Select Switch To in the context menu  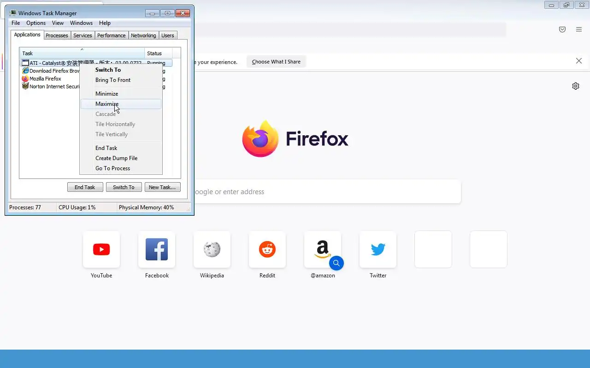pos(121,70)
